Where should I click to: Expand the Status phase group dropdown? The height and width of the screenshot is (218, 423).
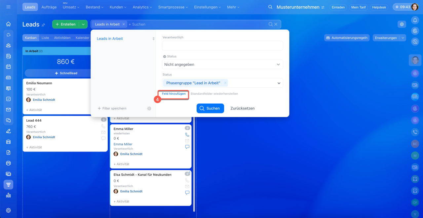pyautogui.click(x=279, y=83)
